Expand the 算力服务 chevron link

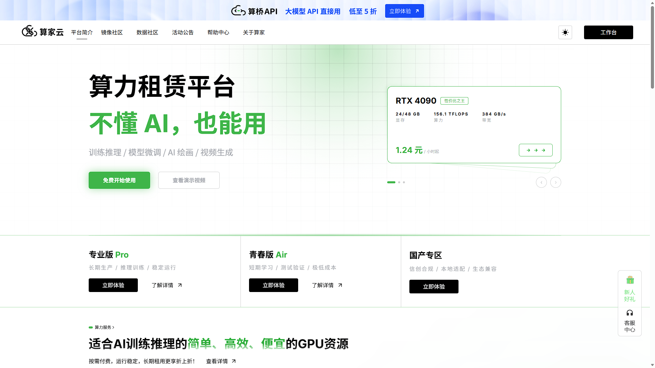click(104, 327)
